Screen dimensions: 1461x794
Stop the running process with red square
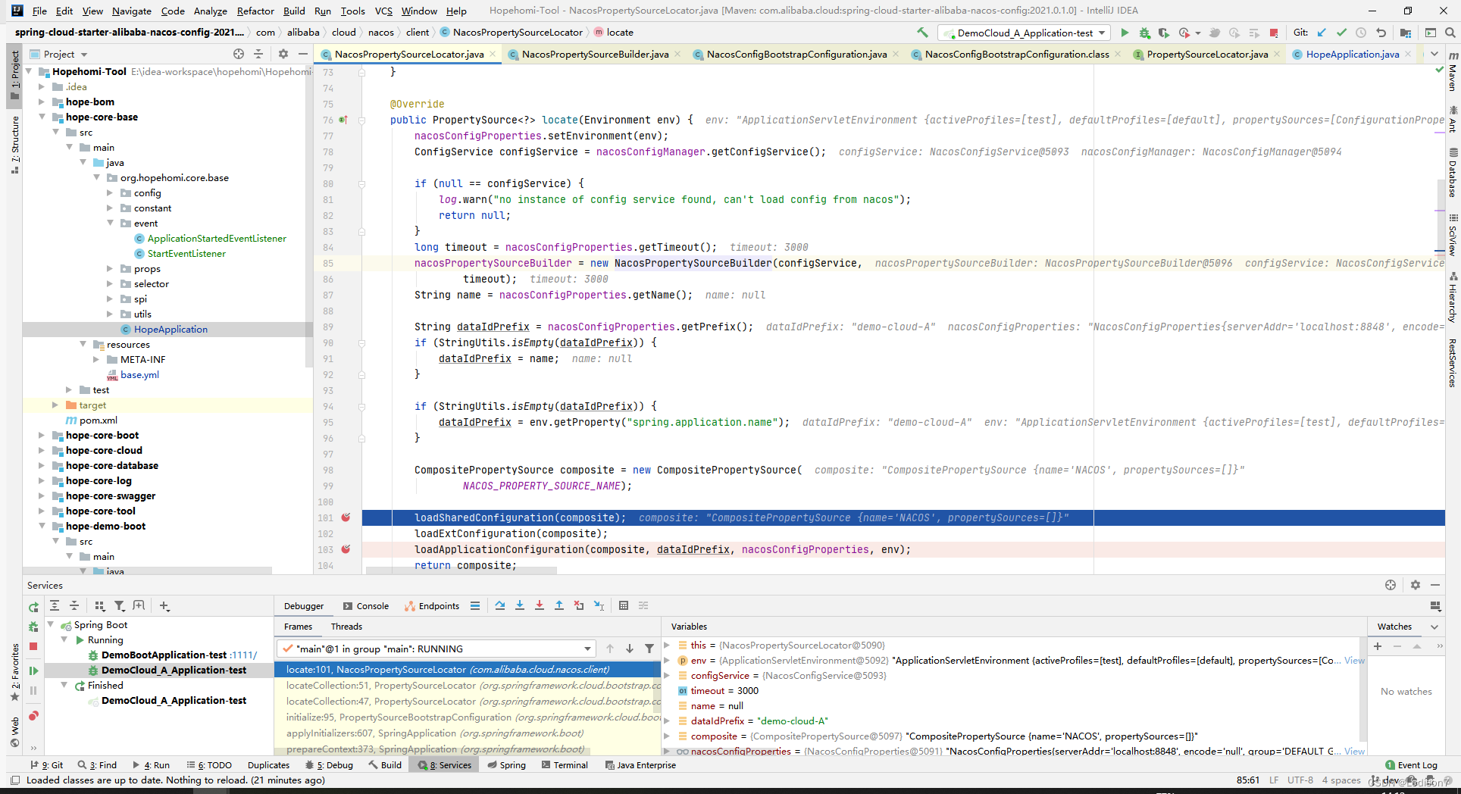tap(1274, 33)
